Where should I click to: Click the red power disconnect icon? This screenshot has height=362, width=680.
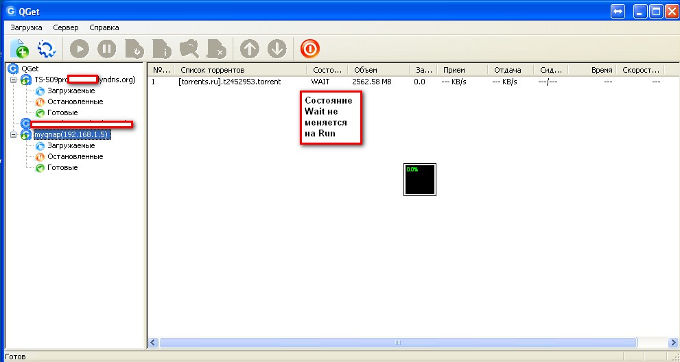tap(309, 49)
